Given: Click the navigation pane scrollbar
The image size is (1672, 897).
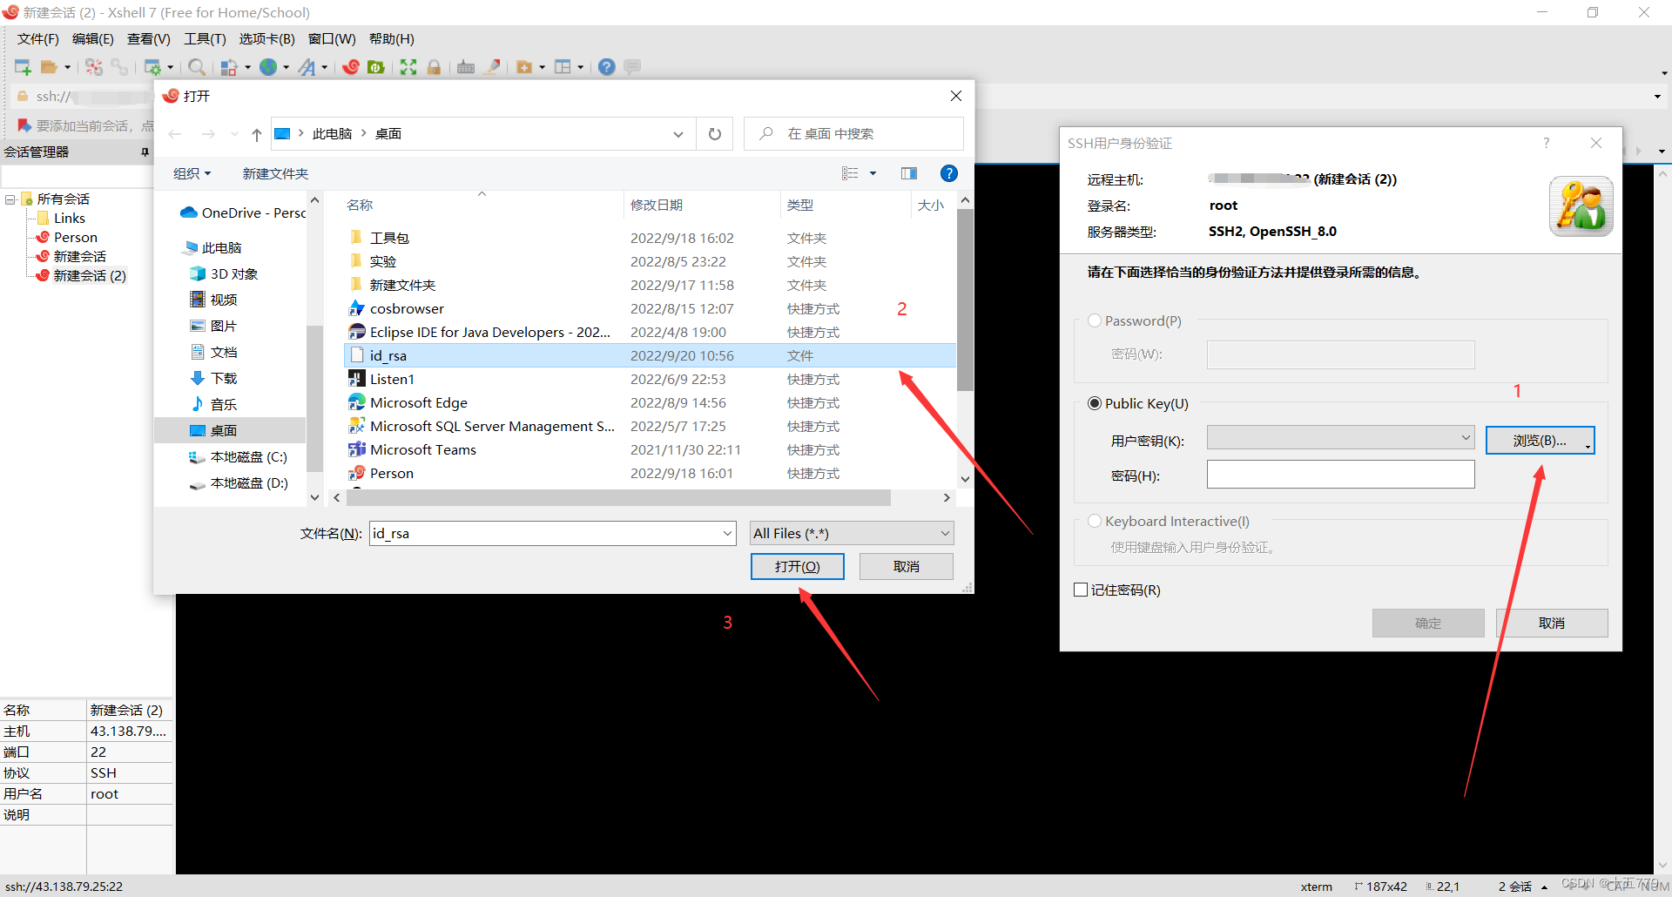Looking at the screenshot, I should [314, 398].
